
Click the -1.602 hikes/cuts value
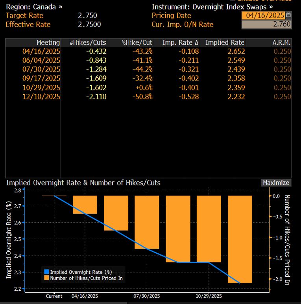96,88
